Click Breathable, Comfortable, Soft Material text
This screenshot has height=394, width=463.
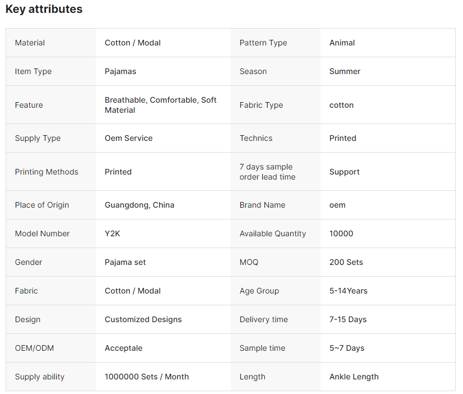click(161, 105)
